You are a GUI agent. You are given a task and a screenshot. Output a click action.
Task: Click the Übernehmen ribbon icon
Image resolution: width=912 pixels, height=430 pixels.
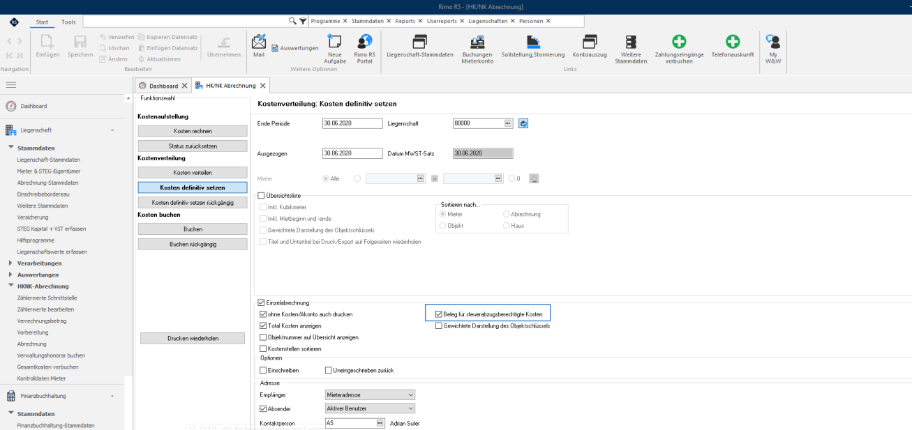coord(224,46)
